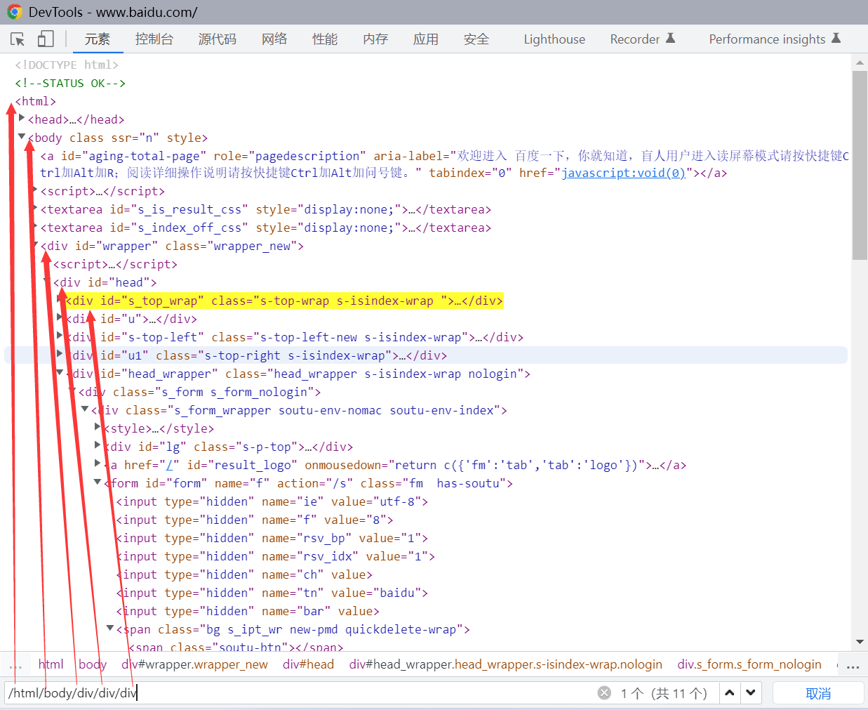Screen dimensions: 868x710
Task: Expand the head element node
Action: [22, 119]
